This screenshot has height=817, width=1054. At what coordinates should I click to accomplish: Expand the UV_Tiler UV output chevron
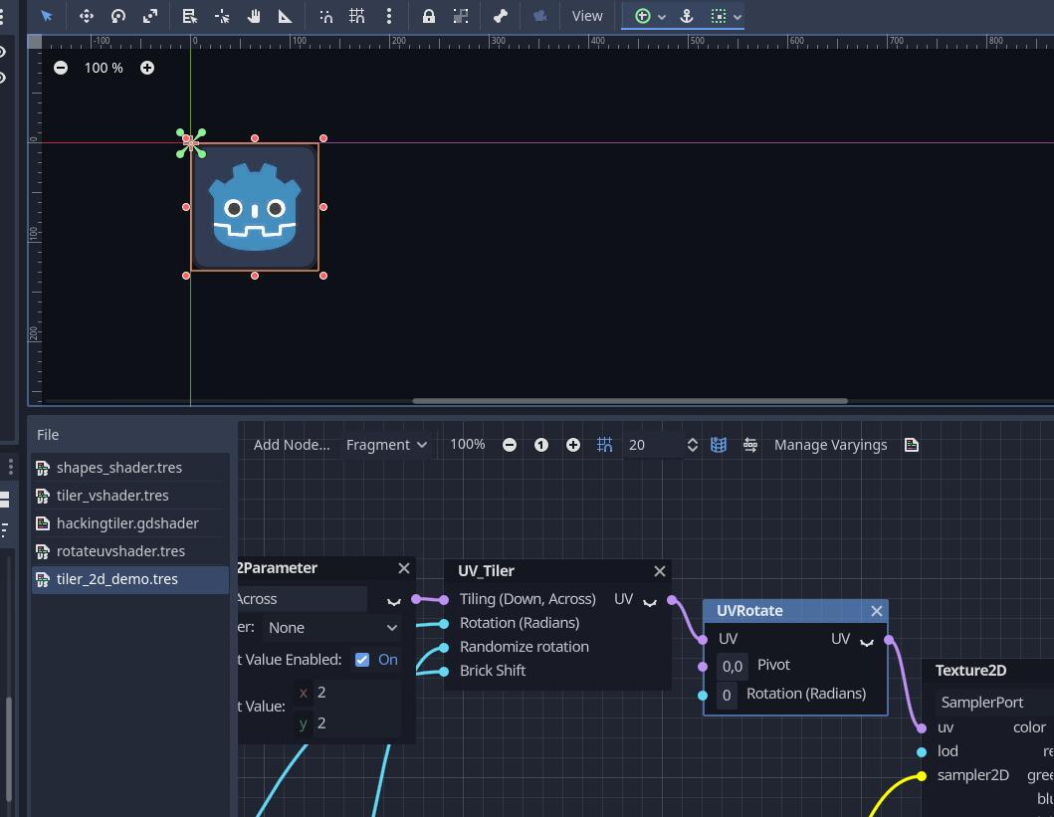[x=649, y=601]
